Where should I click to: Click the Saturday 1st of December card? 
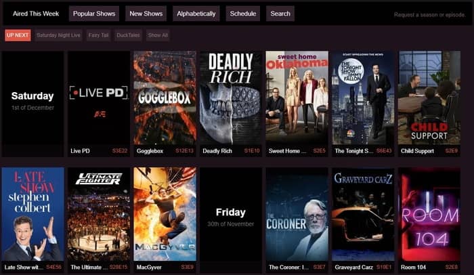click(x=33, y=104)
